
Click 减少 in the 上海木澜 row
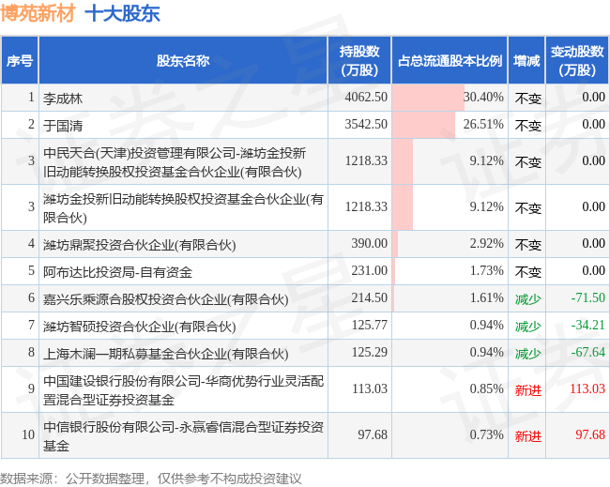coord(528,354)
